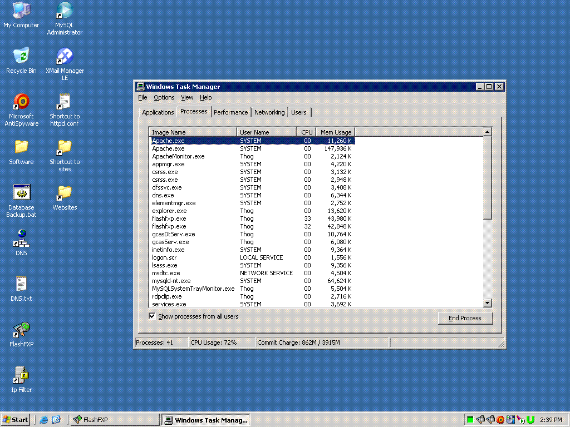
Task: Open XMail Manager LE shortcut
Action: 65,57
